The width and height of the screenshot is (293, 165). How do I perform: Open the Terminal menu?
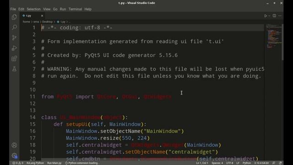coord(75,9)
